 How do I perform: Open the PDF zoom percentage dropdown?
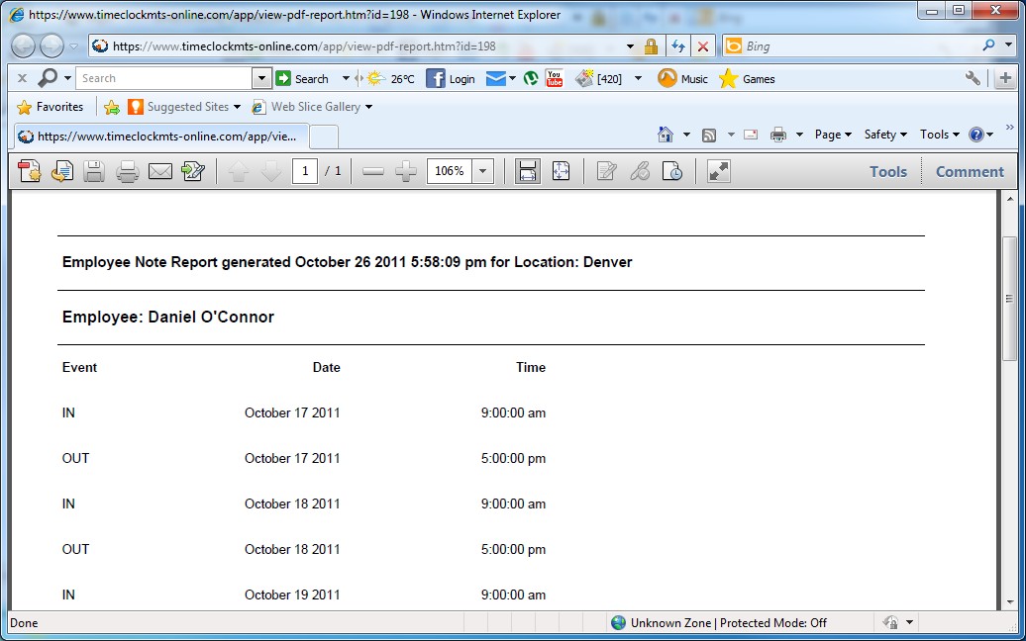483,172
